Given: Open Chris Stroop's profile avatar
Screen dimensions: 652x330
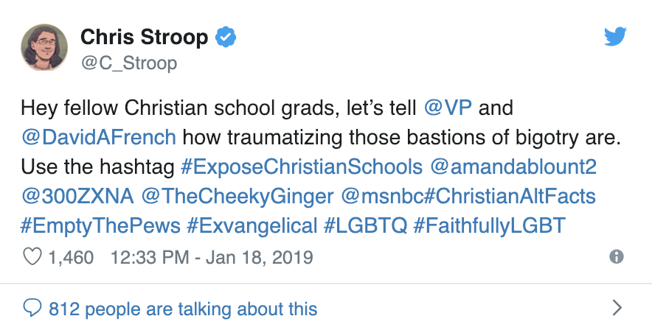Looking at the screenshot, I should [x=44, y=47].
